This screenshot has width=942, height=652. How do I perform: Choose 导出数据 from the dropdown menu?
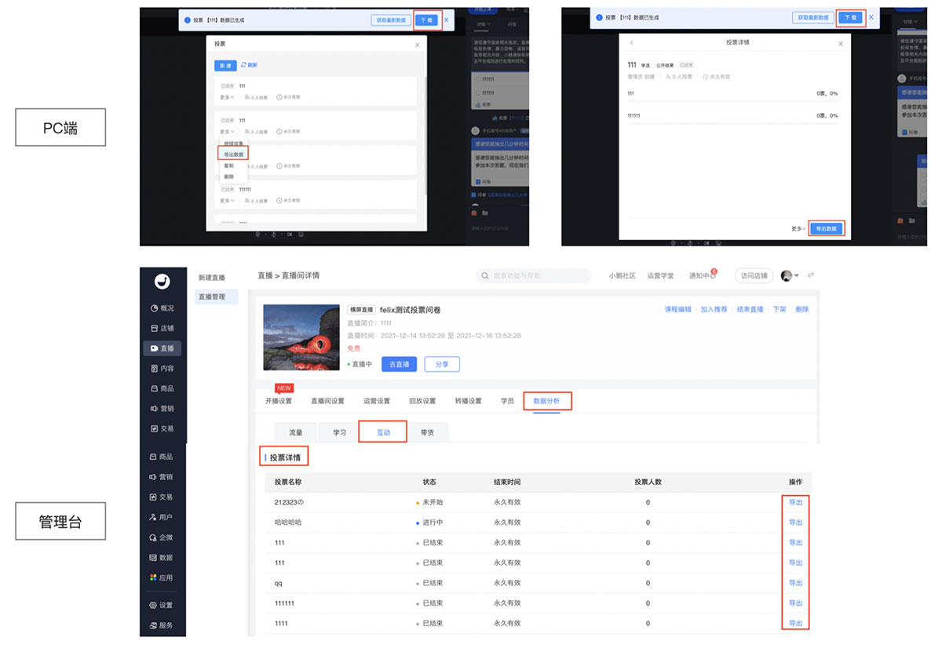pos(233,155)
